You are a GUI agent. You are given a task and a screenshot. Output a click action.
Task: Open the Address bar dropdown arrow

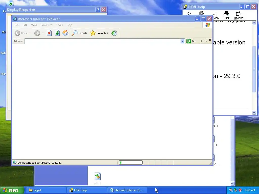coord(182,41)
